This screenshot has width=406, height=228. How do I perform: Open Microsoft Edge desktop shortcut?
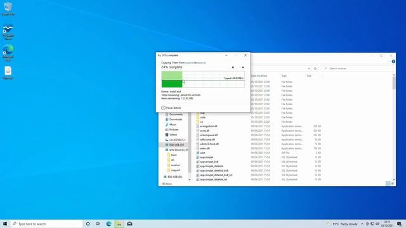click(x=8, y=53)
